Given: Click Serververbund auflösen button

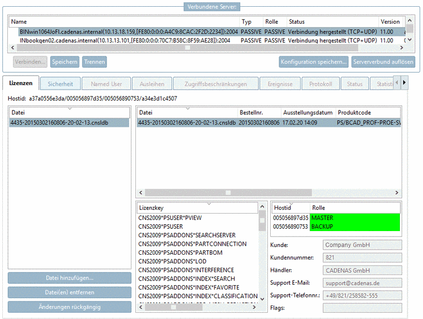Looking at the screenshot, I should click(383, 62).
